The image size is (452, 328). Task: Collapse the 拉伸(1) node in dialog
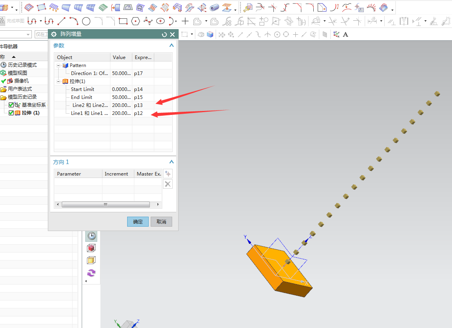59,81
